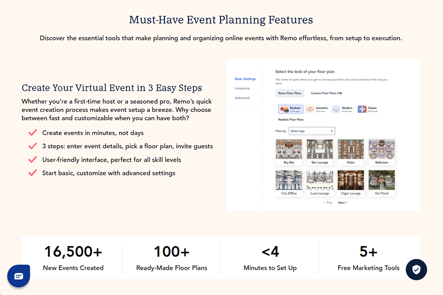Viewport: 443px width, 295px height.
Task: Switch to Remo Floor Plans tab
Action: click(290, 93)
